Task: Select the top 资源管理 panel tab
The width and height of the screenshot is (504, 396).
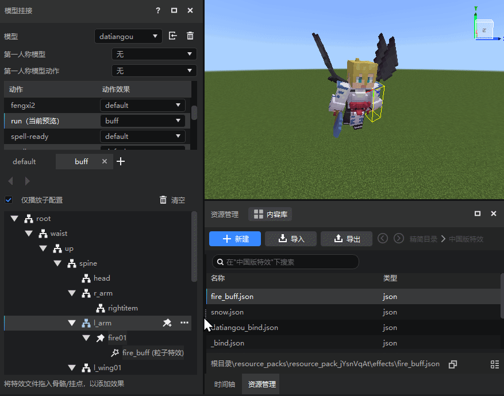Action: pyautogui.click(x=224, y=215)
